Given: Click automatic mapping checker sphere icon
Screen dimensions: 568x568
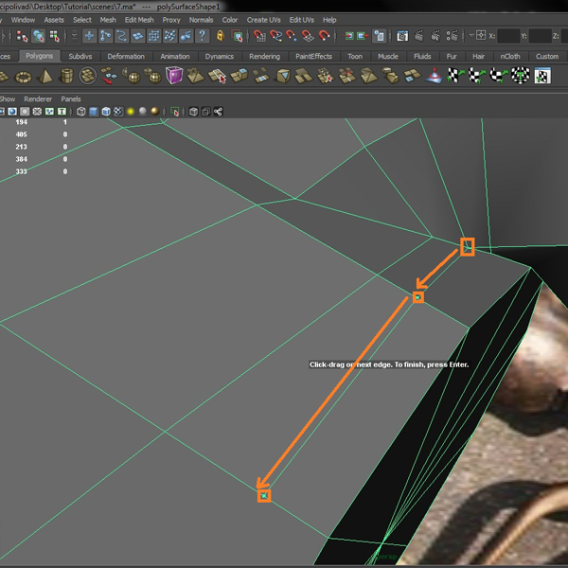Looking at the screenshot, I should 520,76.
